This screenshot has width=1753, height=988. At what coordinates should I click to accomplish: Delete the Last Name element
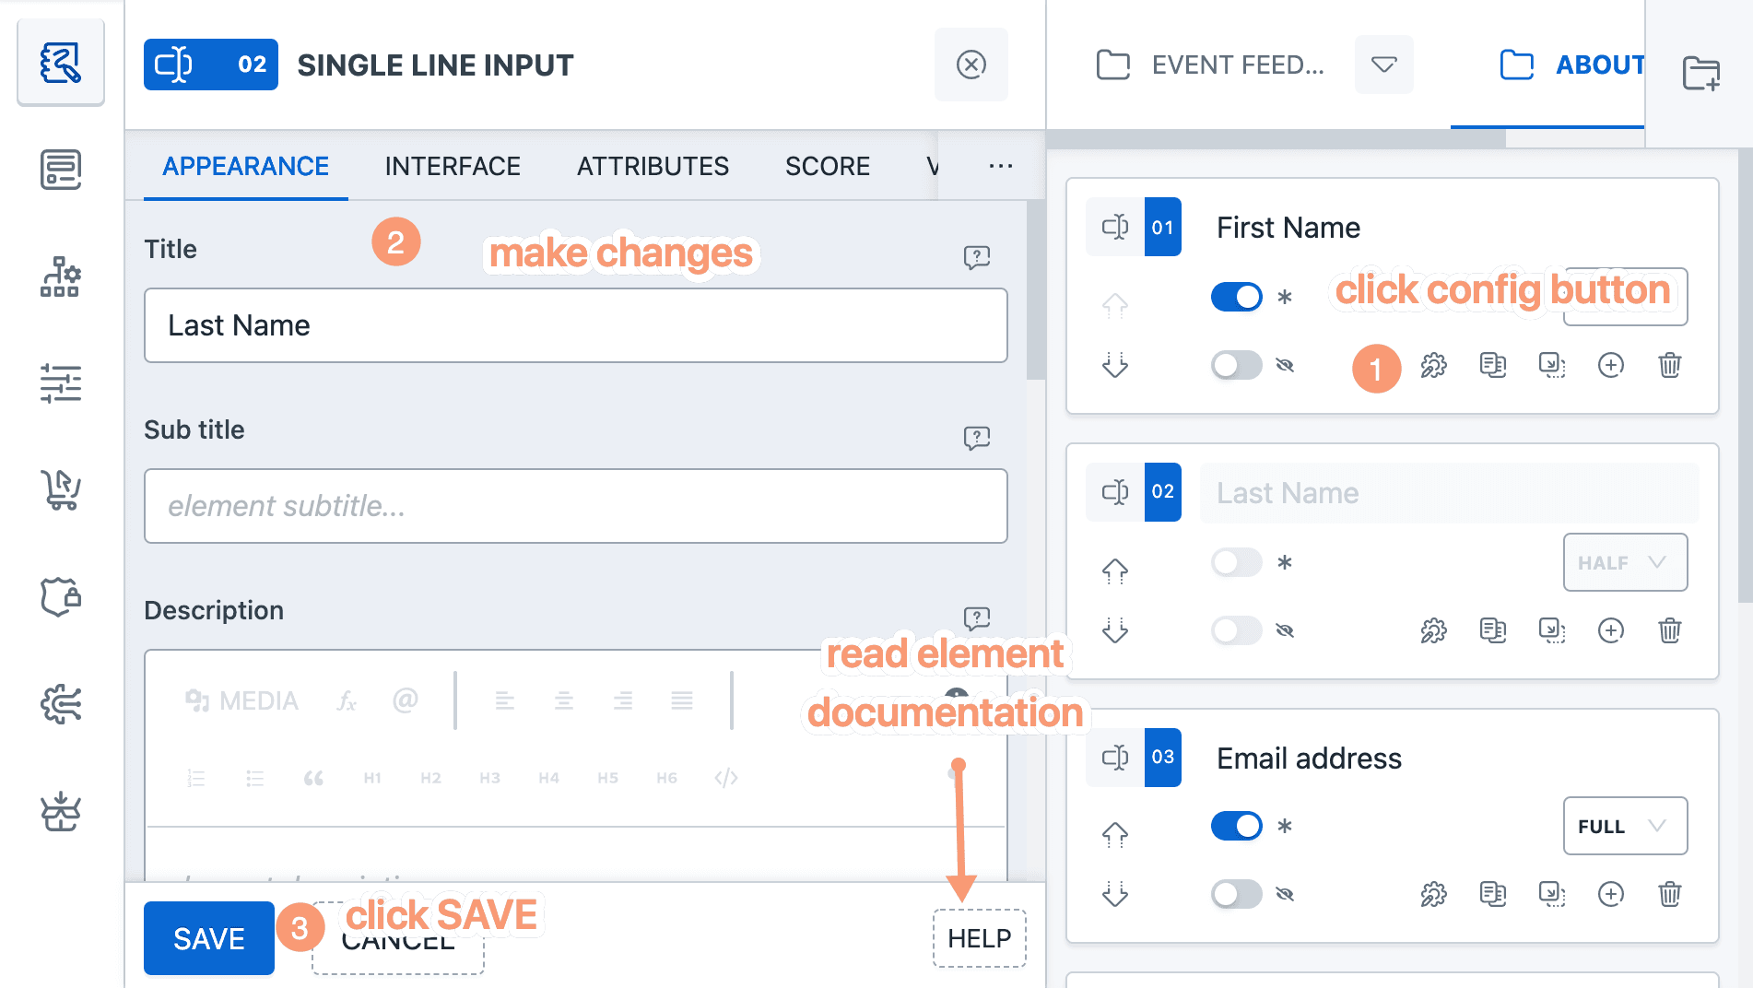[1670, 630]
